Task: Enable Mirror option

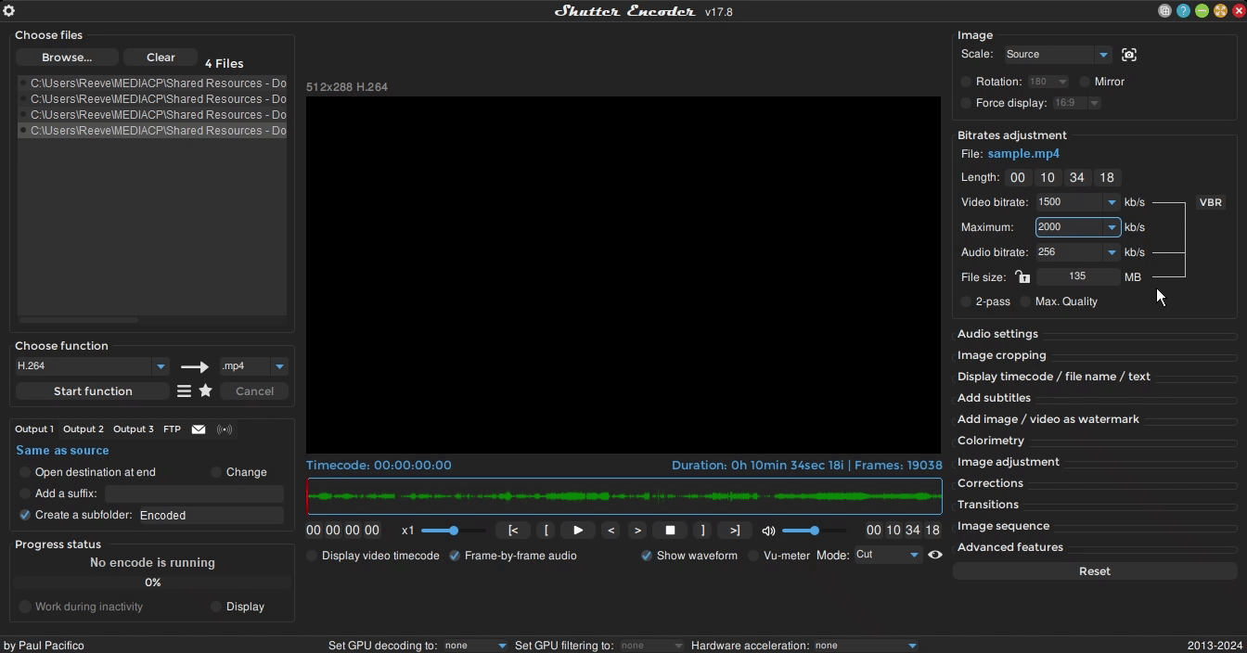Action: pos(1085,82)
